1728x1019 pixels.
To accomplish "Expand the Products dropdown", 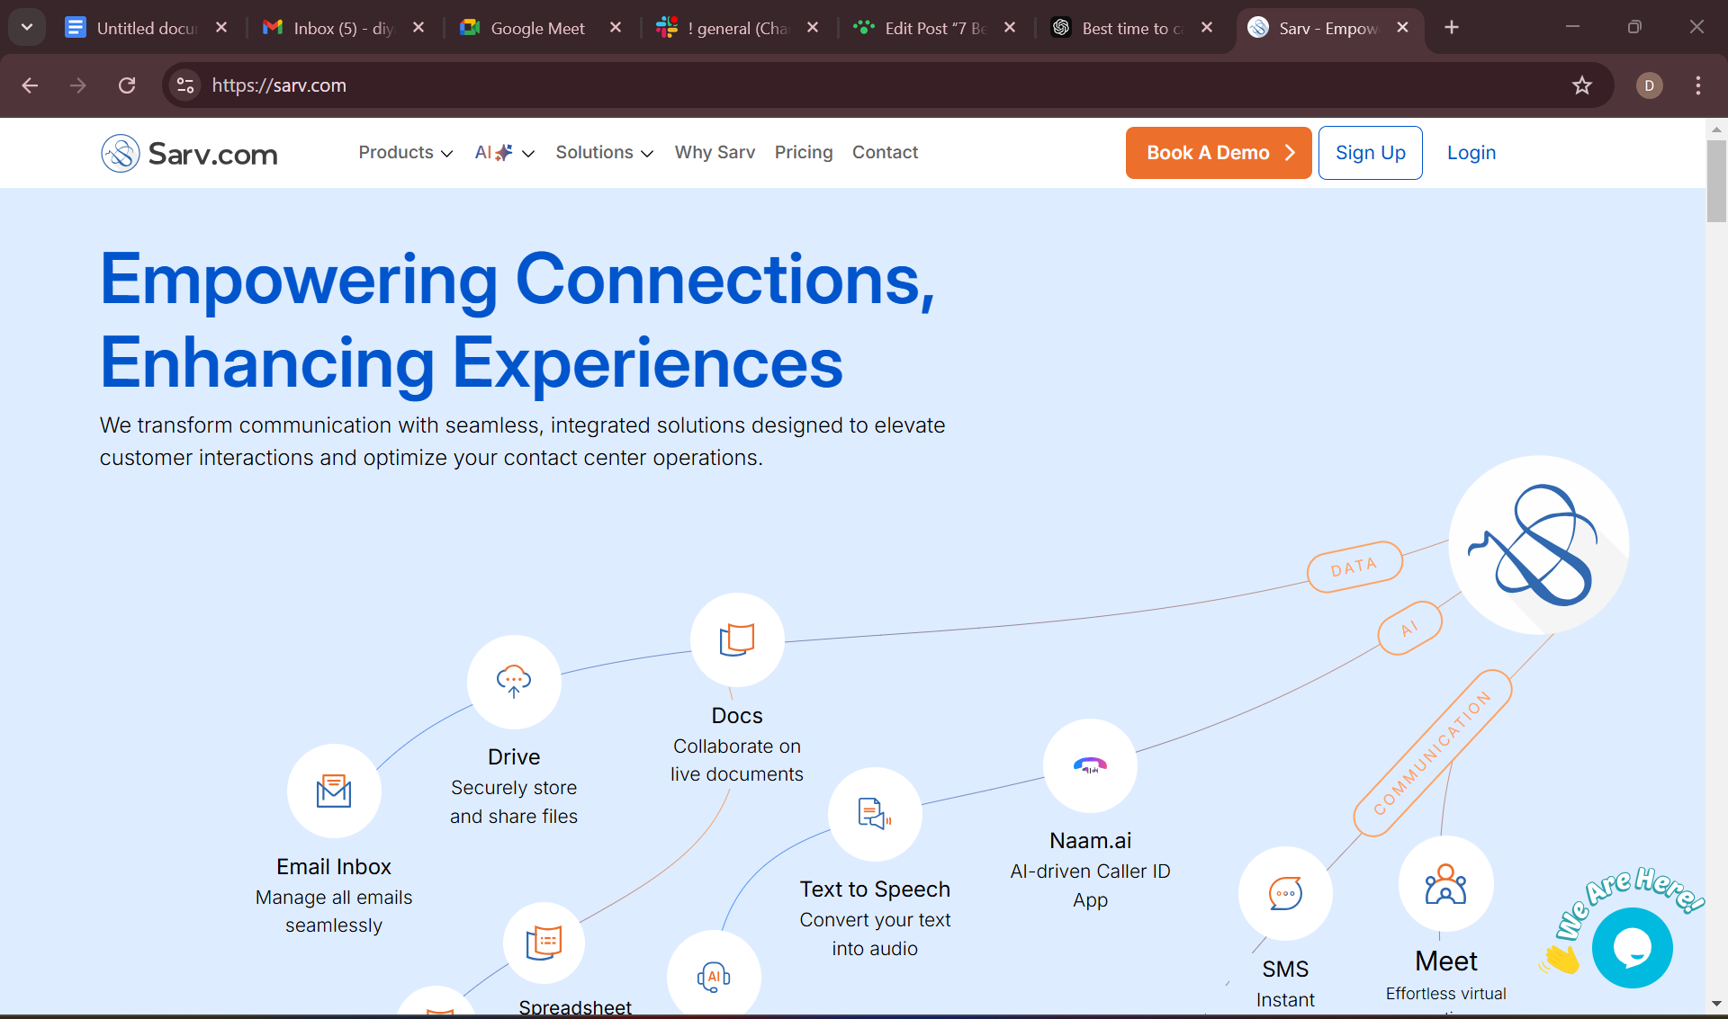I will (x=405, y=153).
